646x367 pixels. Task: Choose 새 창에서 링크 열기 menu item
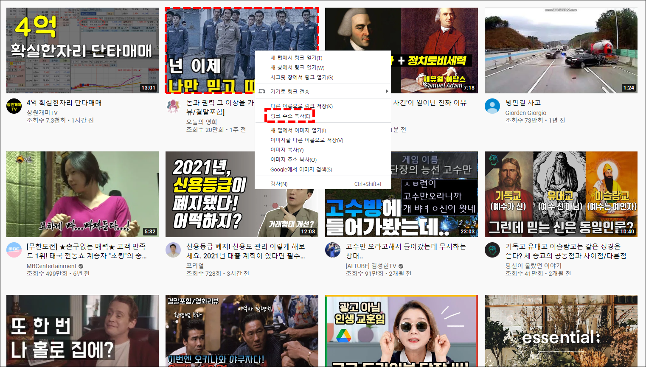click(323, 67)
